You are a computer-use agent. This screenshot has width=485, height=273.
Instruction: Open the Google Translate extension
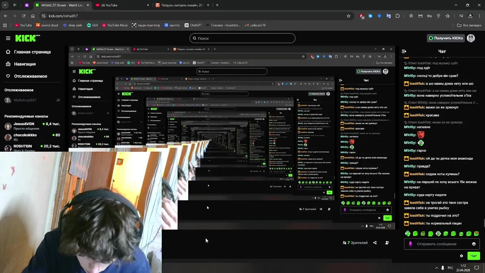tap(388, 16)
